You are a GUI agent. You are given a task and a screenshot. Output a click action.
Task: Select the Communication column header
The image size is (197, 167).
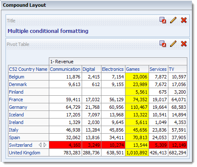[x=65, y=69]
